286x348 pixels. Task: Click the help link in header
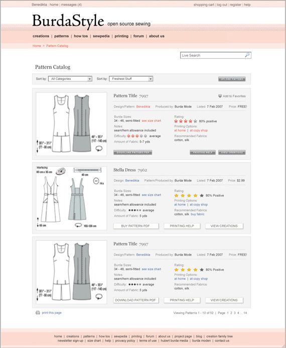[x=247, y=5]
